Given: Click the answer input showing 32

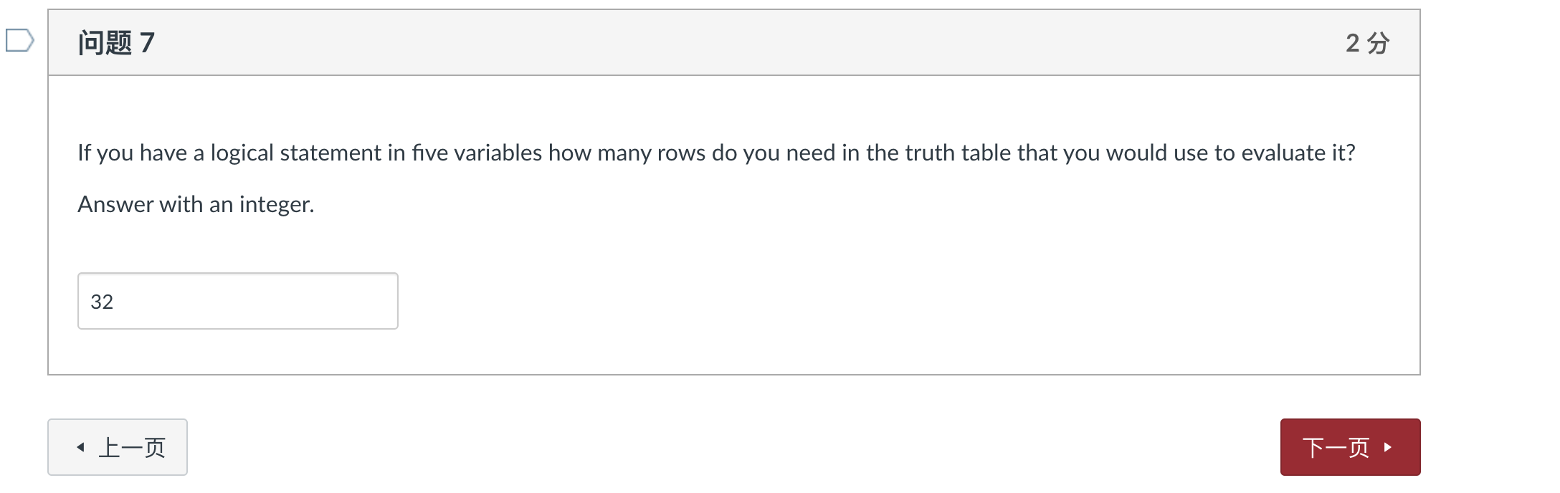Looking at the screenshot, I should (x=237, y=300).
